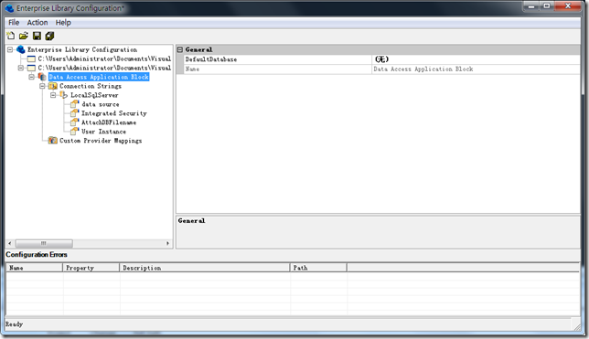Viewport: 589px width, 339px height.
Task: Click the app icon in the title bar
Action: click(9, 8)
